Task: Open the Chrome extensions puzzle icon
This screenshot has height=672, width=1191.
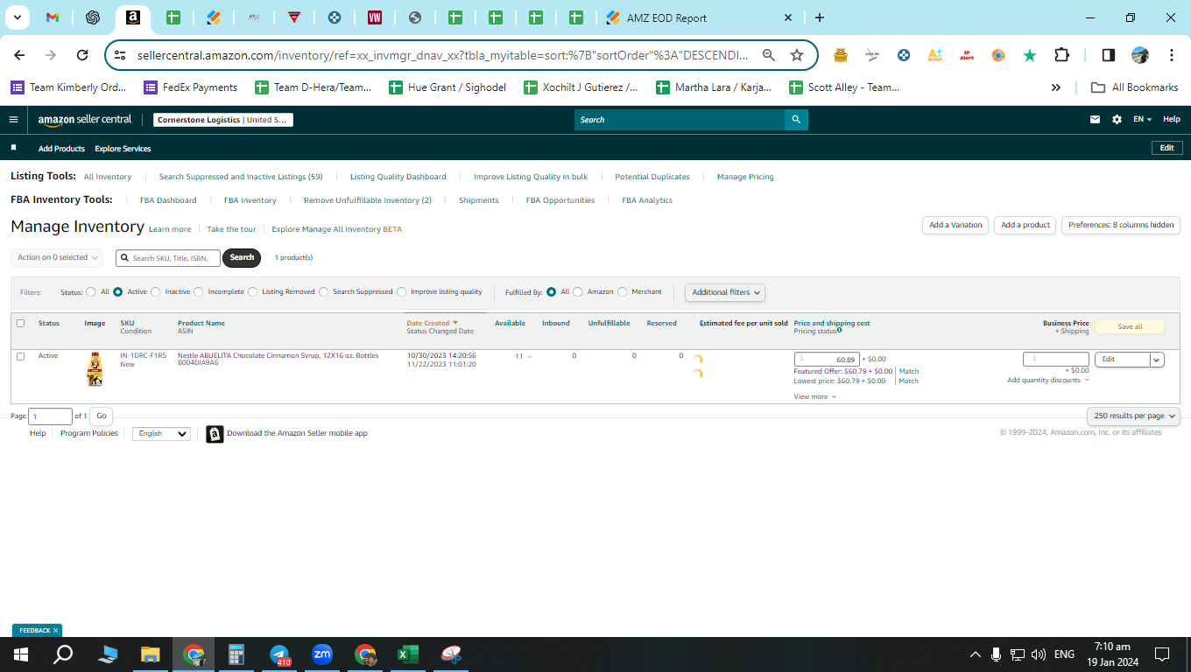Action: point(1061,55)
